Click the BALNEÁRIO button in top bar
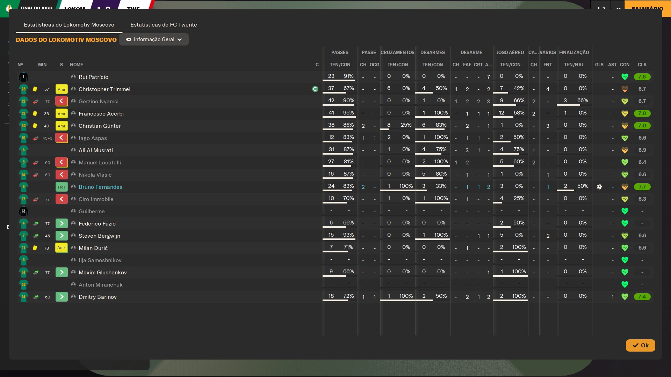Screen dimensions: 671x377 click(x=647, y=8)
